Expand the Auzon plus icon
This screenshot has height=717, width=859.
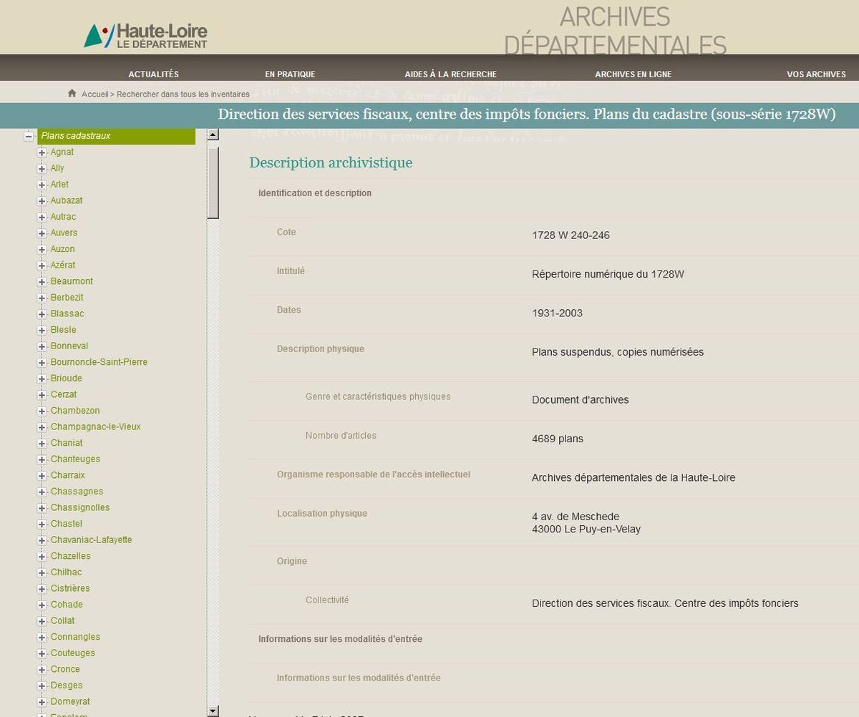(x=42, y=249)
